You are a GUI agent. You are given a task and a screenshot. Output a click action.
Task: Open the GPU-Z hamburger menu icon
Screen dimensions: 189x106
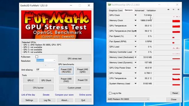[x=178, y=10]
